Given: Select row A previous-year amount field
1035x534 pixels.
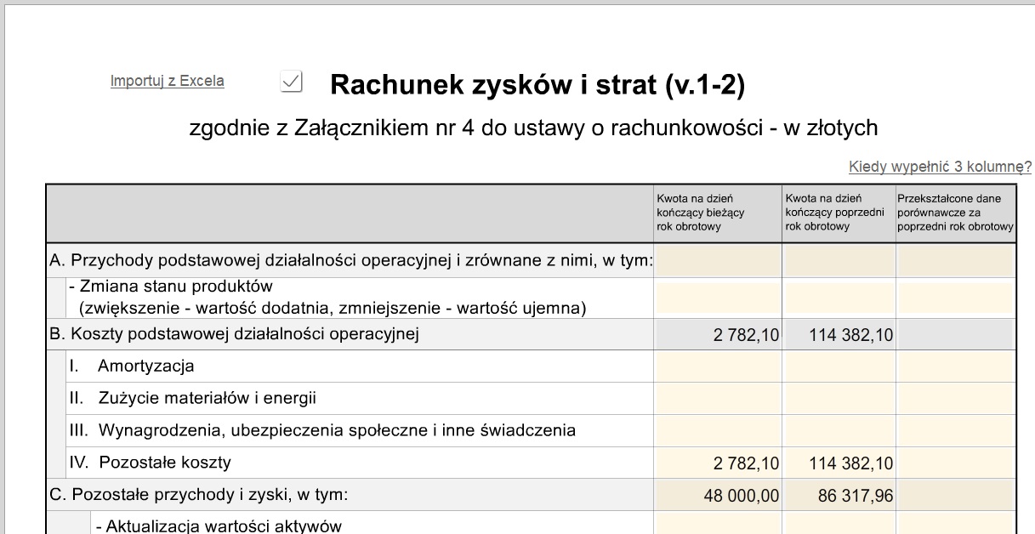Looking at the screenshot, I should point(839,261).
